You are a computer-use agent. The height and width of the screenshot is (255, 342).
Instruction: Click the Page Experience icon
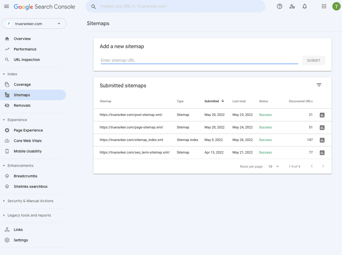(7, 130)
